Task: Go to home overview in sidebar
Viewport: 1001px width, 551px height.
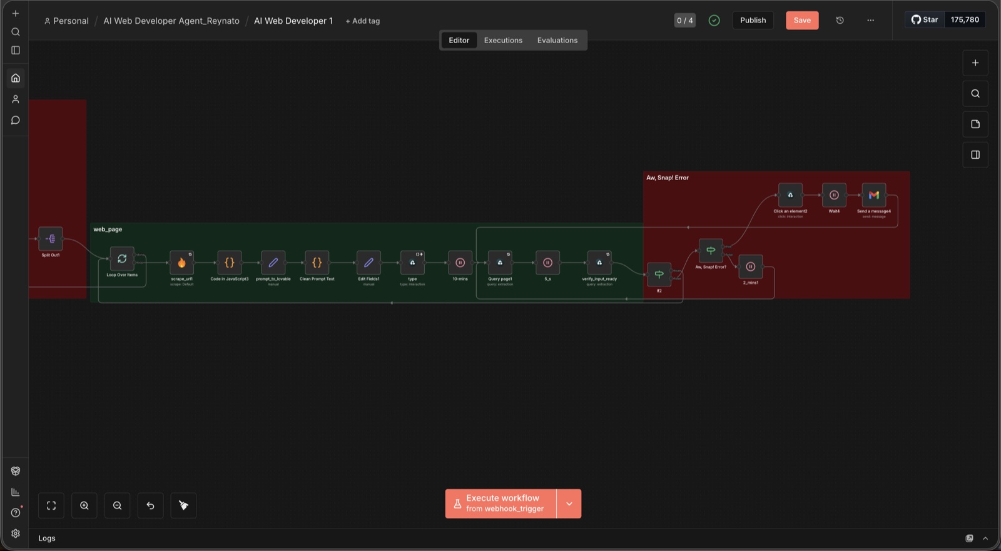Action: [x=16, y=78]
